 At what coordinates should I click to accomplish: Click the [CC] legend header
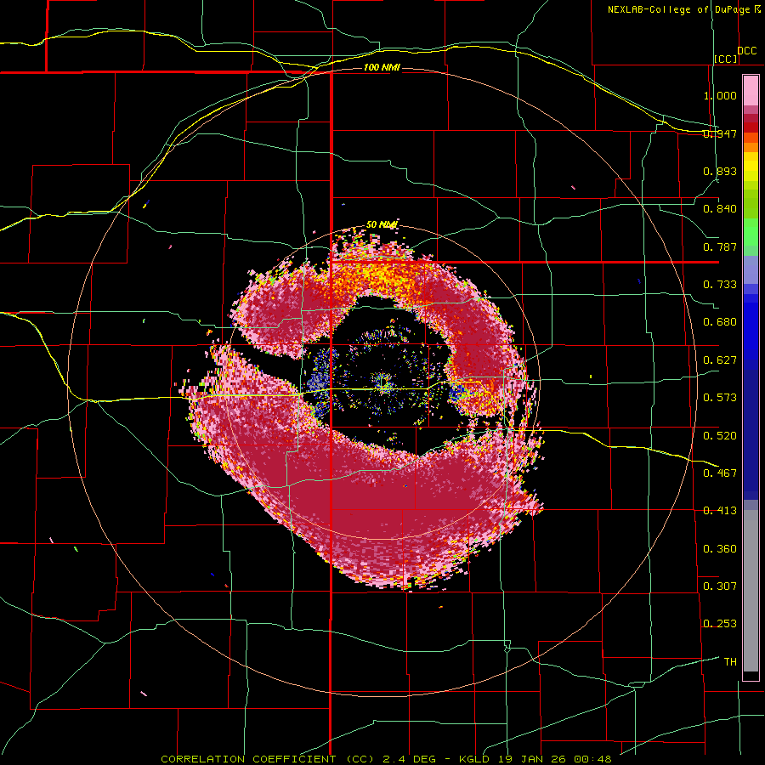point(726,59)
